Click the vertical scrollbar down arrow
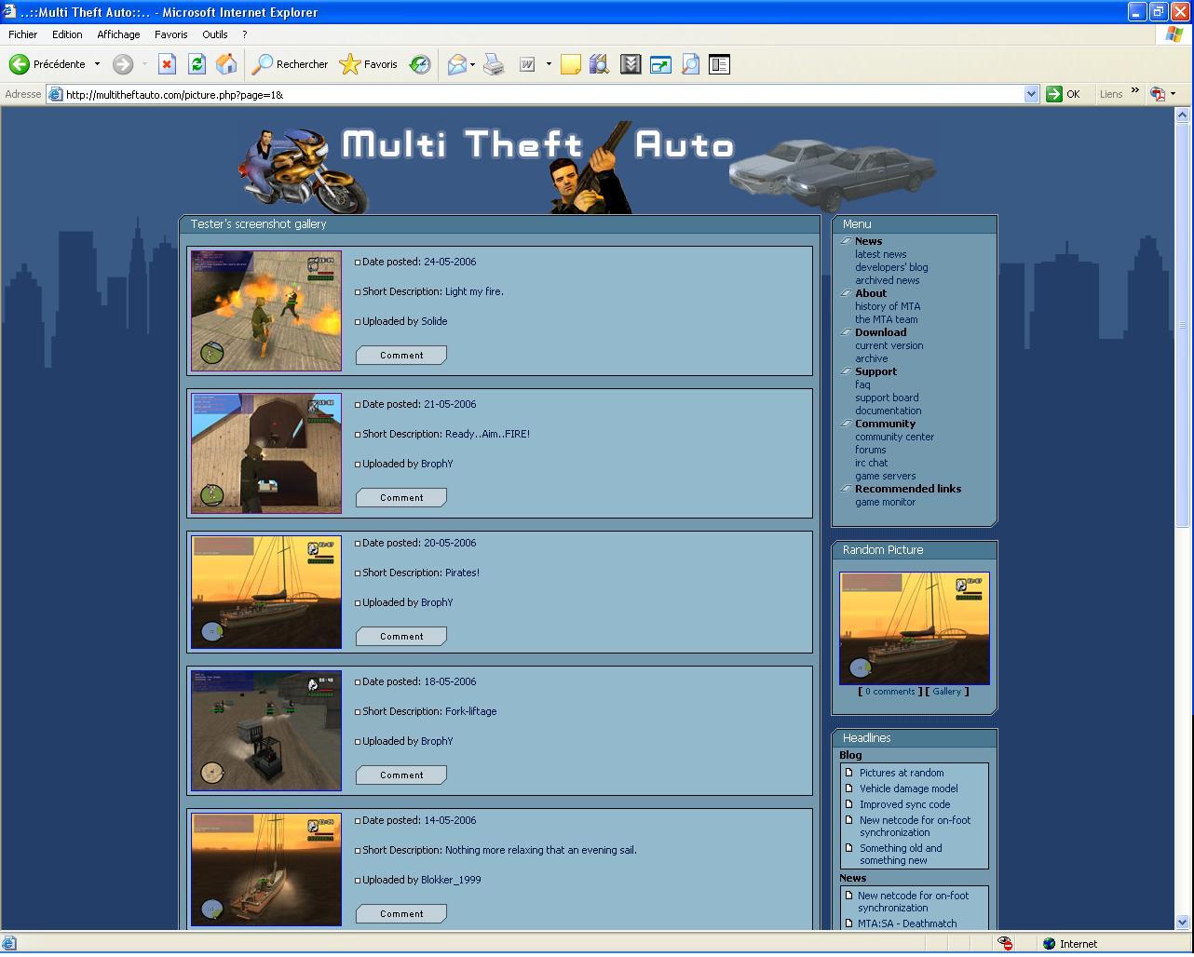 (x=1183, y=923)
